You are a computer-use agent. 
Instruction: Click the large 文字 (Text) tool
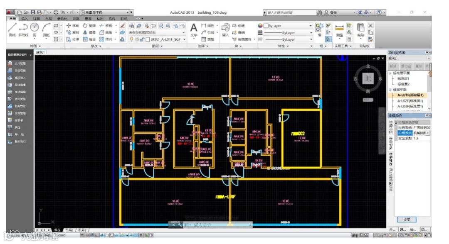tap(194, 30)
